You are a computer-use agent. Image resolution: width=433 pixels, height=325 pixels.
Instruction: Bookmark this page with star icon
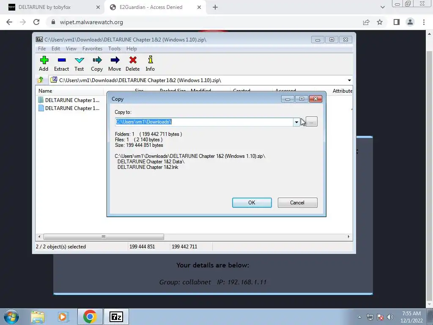click(380, 22)
